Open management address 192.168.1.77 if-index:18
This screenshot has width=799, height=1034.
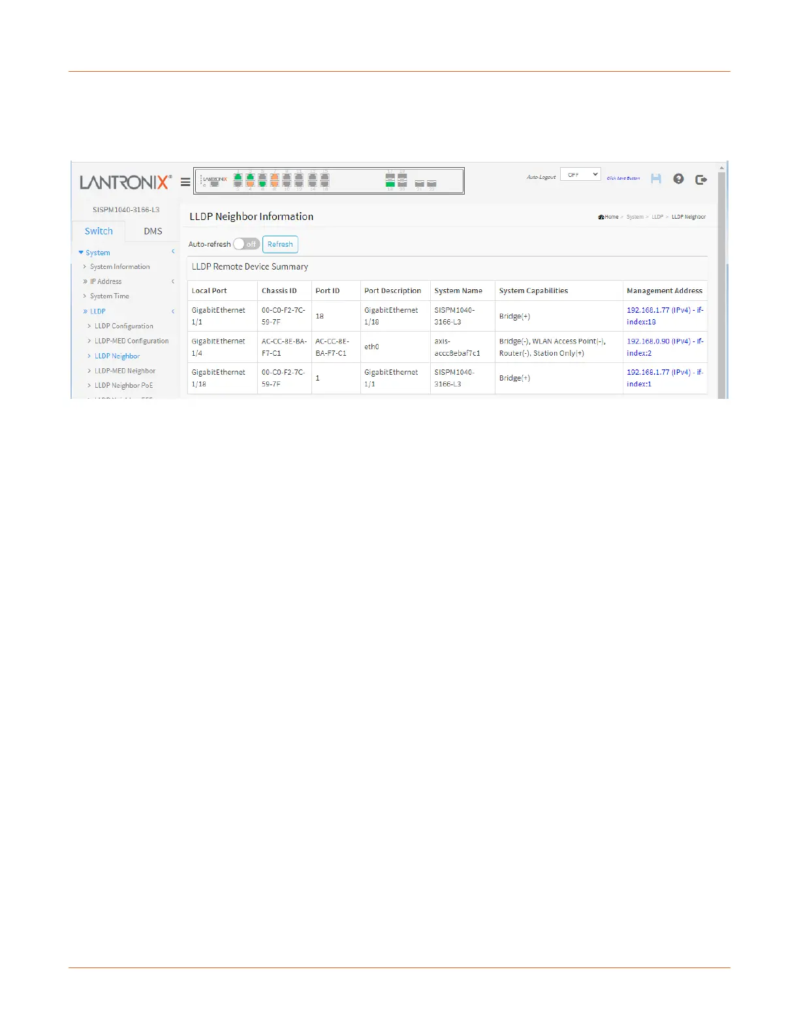point(665,316)
